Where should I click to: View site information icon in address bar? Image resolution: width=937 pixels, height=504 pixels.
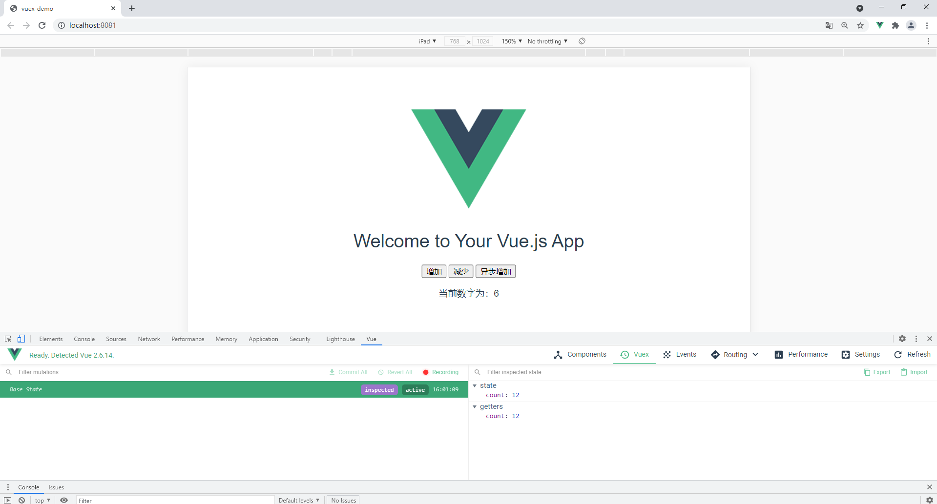pos(62,25)
